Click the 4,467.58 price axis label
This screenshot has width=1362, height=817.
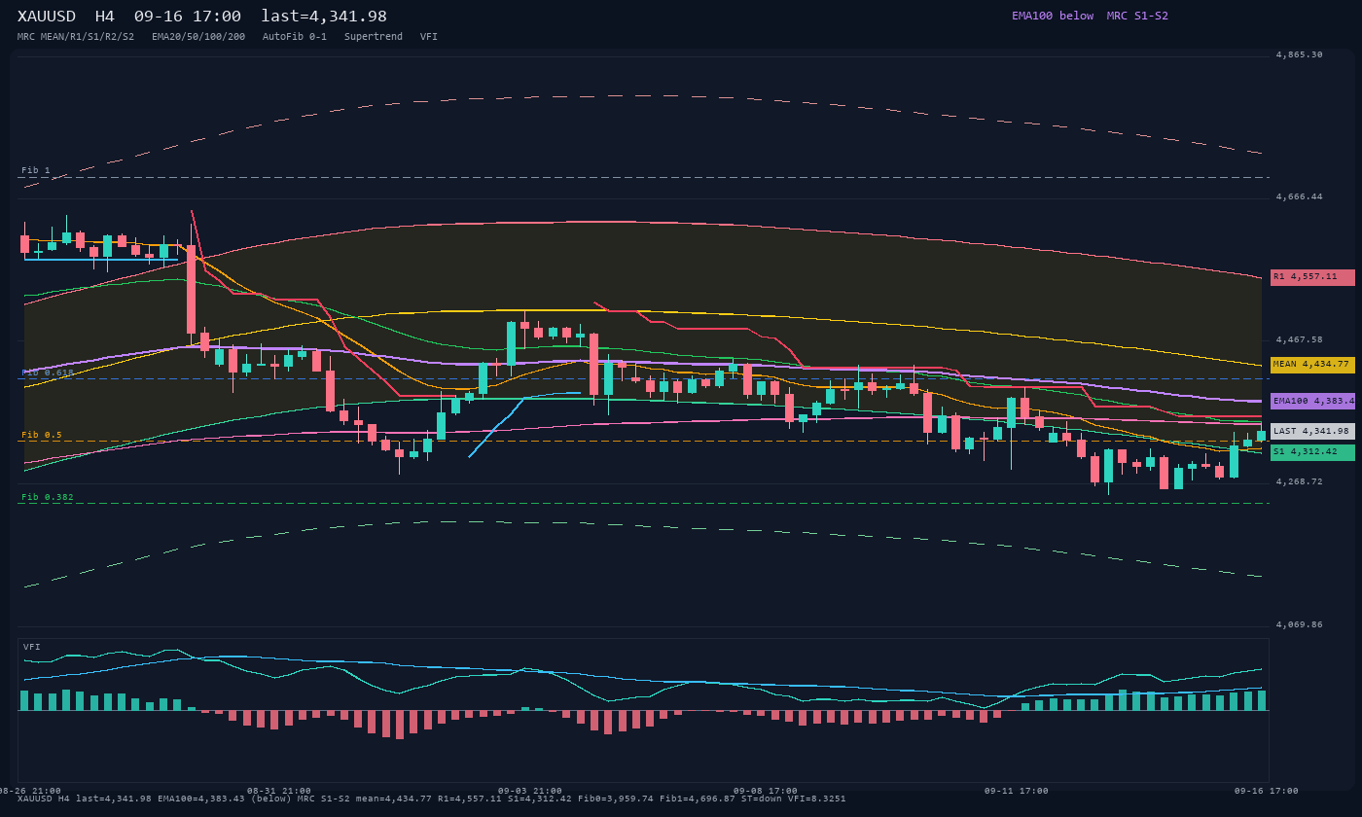tap(1299, 340)
